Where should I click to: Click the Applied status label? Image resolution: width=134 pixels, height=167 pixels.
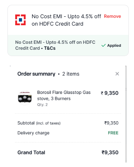[x=114, y=46]
